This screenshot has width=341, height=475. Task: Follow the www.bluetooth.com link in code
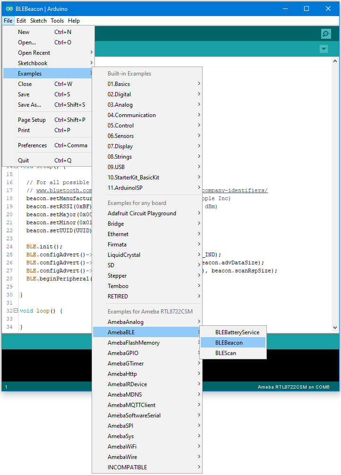(62, 191)
